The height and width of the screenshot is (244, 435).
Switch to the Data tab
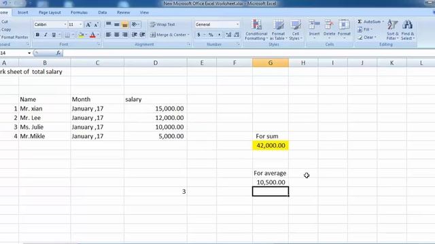pyautogui.click(x=103, y=12)
